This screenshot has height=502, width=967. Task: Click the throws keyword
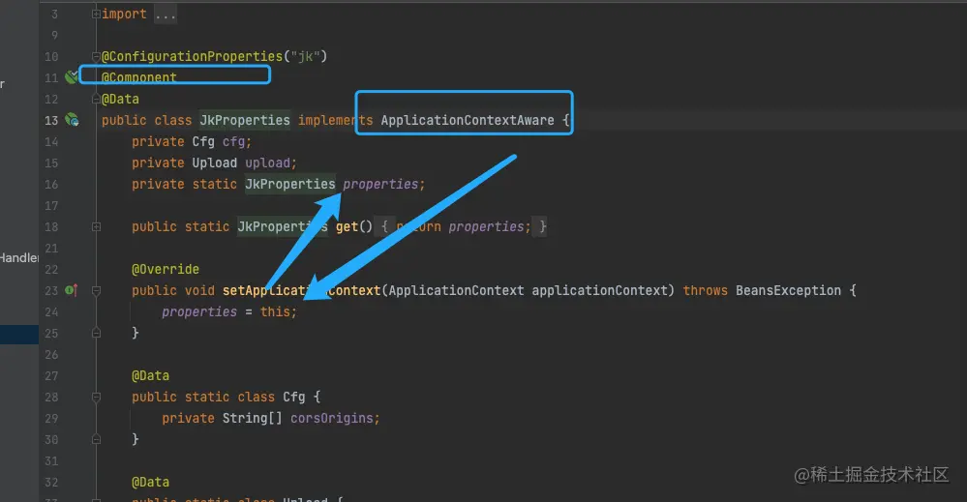coord(705,290)
